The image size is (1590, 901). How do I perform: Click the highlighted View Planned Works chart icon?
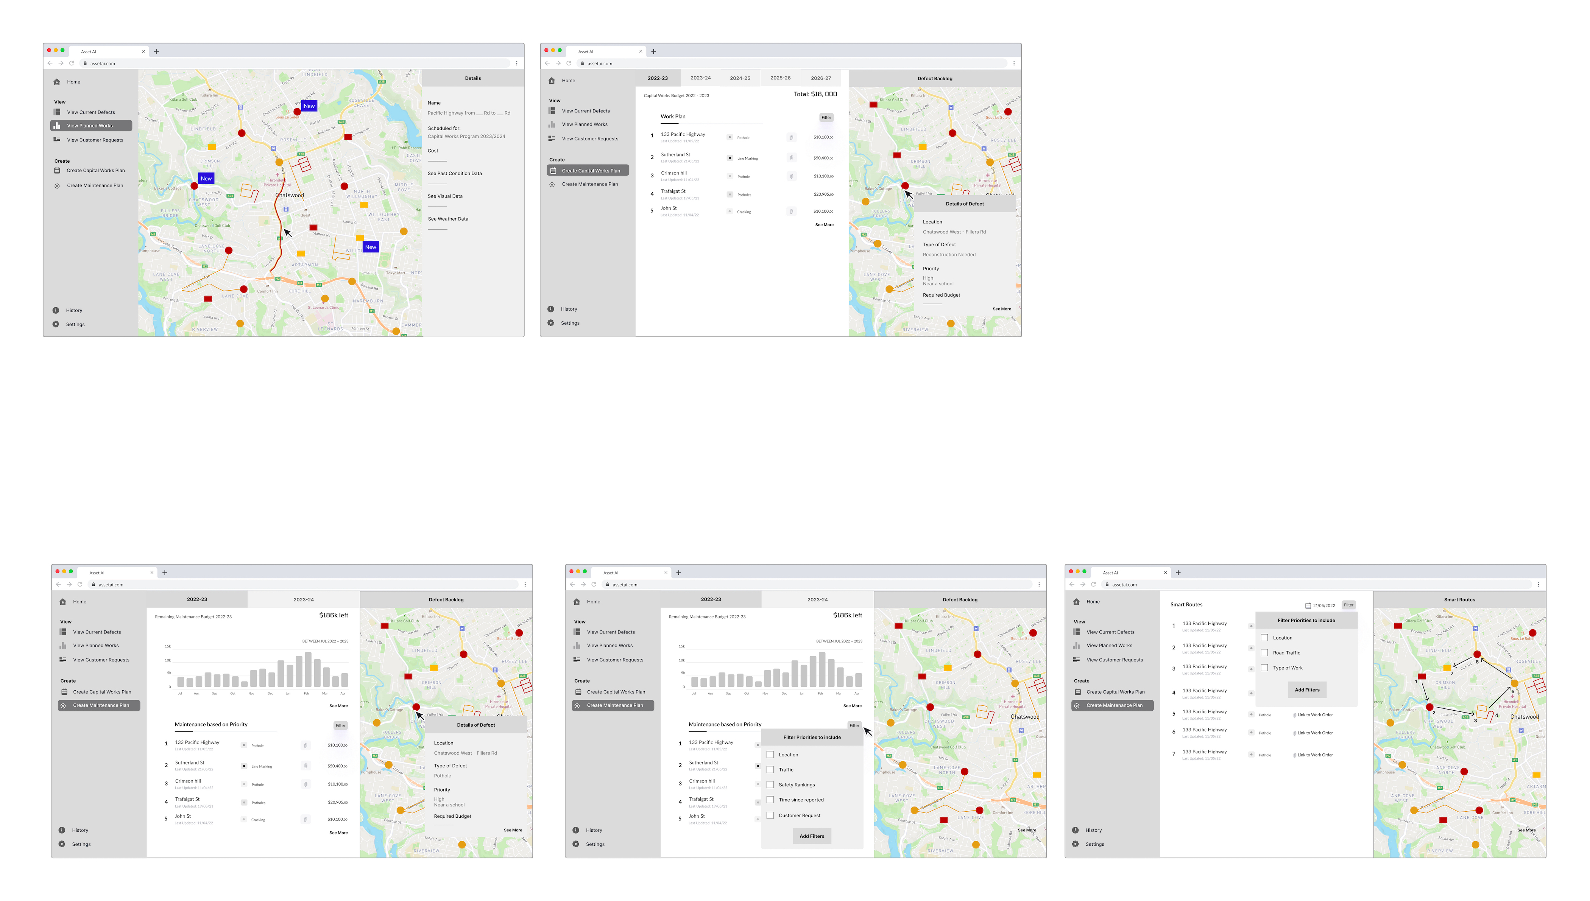(57, 126)
